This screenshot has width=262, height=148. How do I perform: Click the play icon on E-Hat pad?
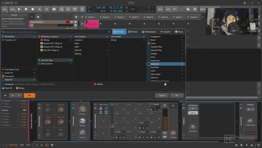coord(140,128)
